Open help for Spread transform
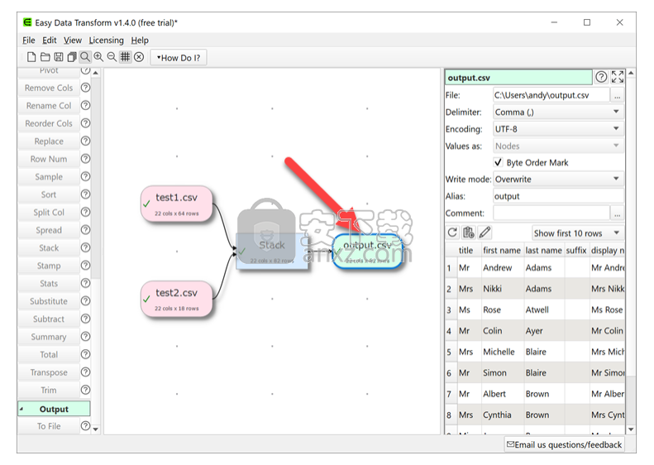The height and width of the screenshot is (465, 654). pos(85,229)
